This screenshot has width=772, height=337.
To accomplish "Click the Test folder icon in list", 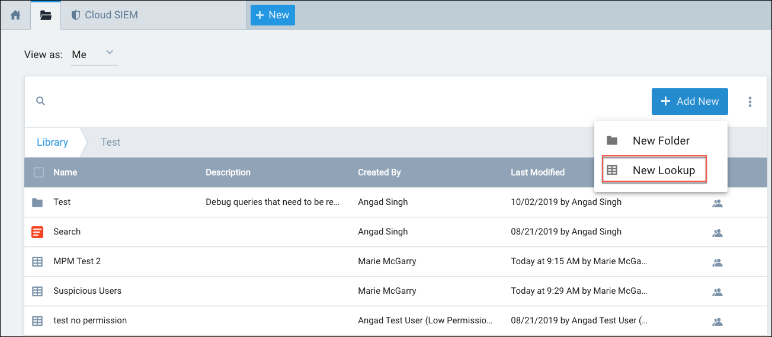I will (37, 203).
